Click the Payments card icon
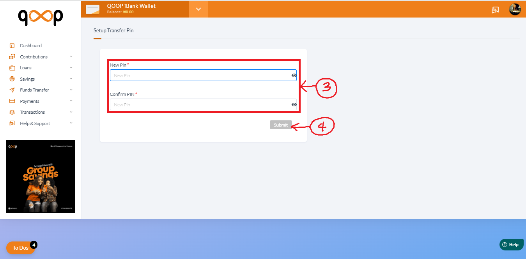 pyautogui.click(x=12, y=101)
